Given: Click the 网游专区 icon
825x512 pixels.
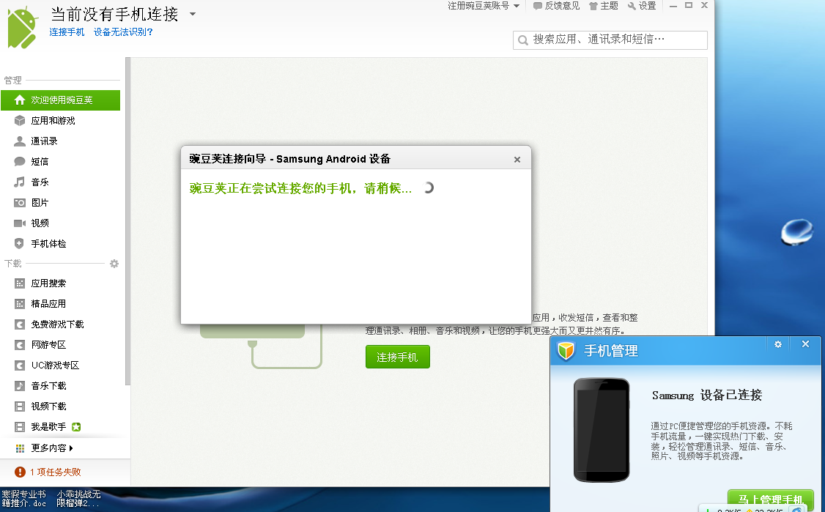Looking at the screenshot, I should 20,345.
